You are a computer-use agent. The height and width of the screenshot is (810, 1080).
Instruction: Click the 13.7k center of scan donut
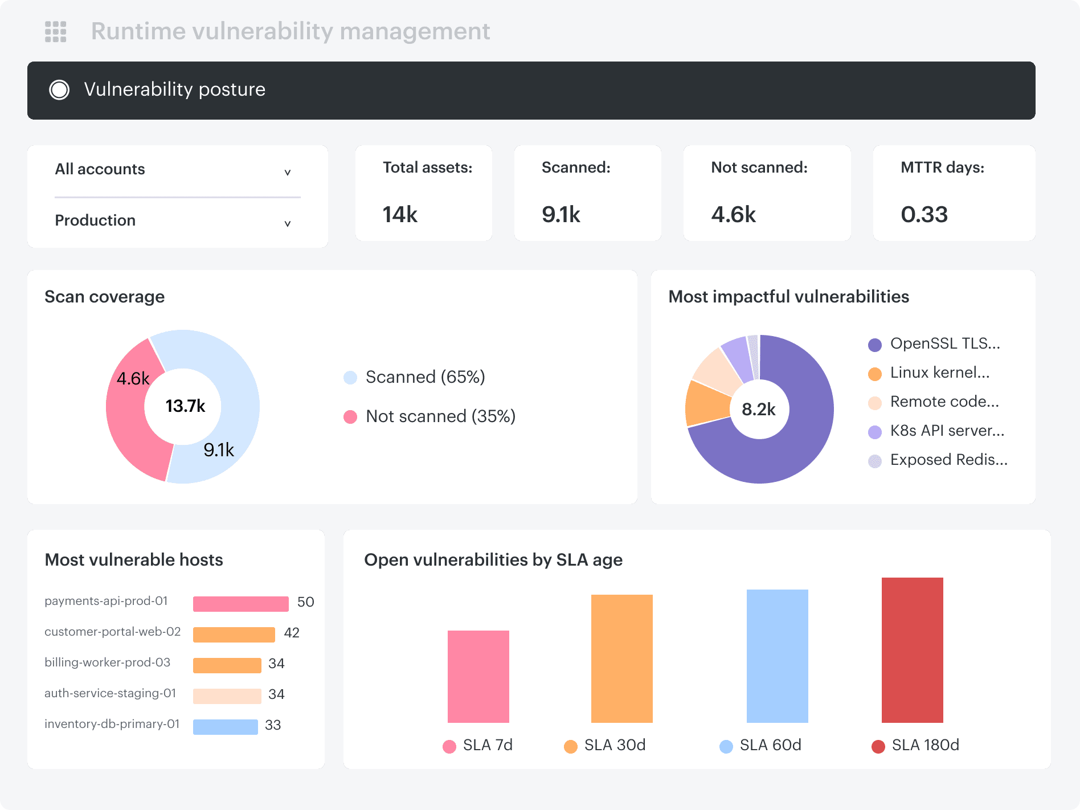(185, 406)
